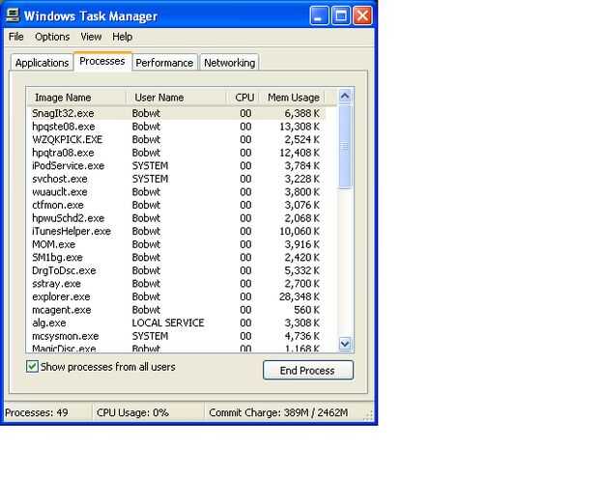Click the LOCAL SERVICE user name cell
The height and width of the screenshot is (479, 599).
coord(168,324)
